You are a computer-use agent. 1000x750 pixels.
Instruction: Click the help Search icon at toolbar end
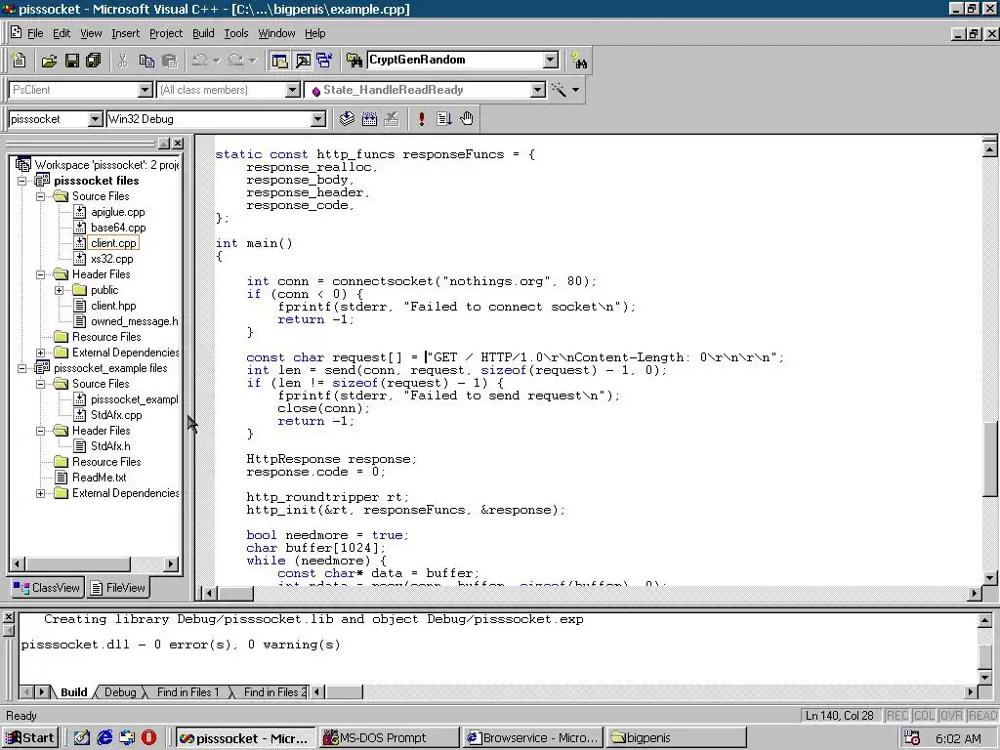point(579,61)
